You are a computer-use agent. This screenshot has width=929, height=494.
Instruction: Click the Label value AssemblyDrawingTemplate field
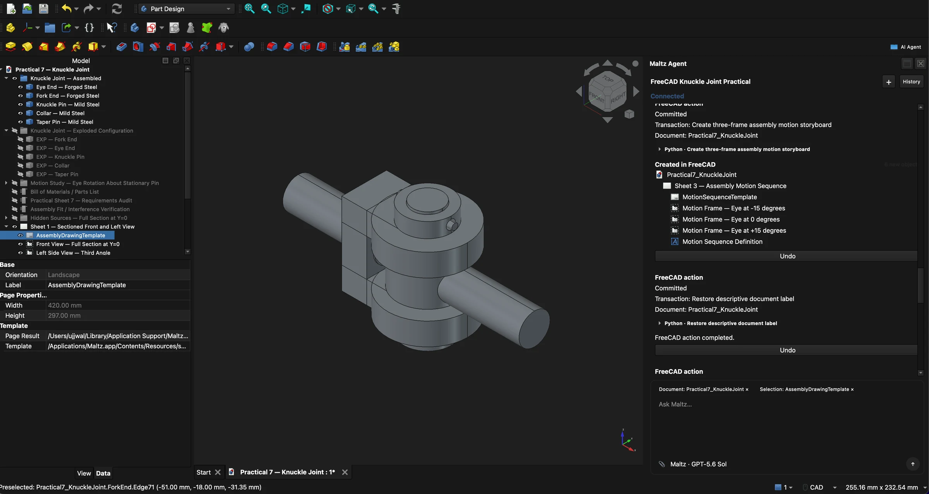click(118, 285)
